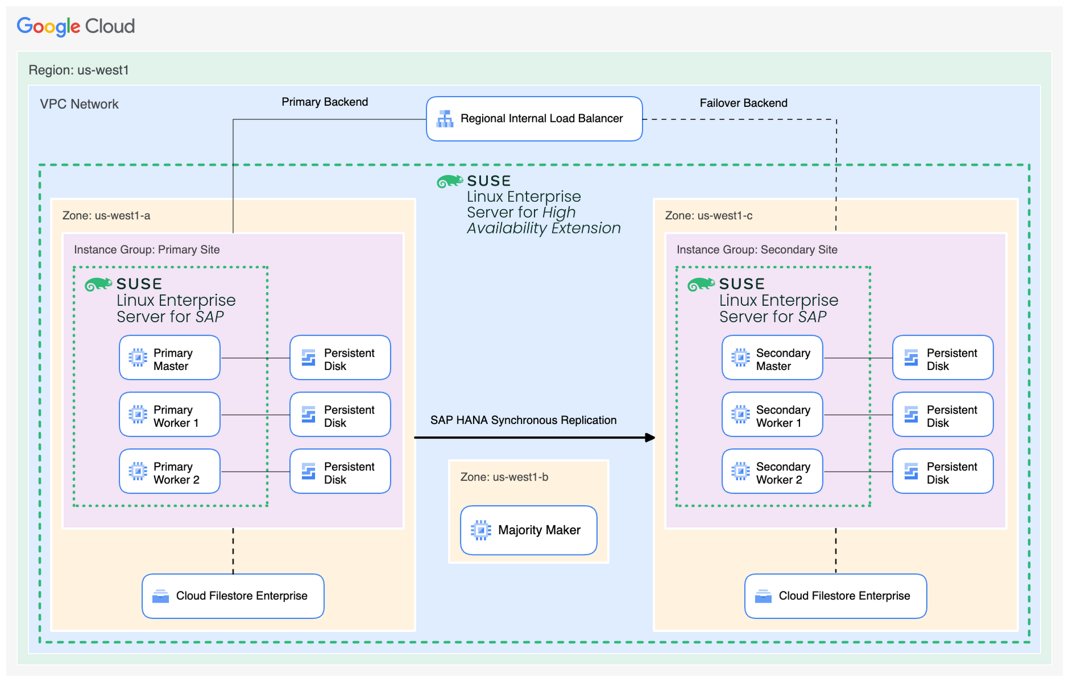
Task: Click the disk icon beside Secondary Worker 2
Action: click(911, 471)
